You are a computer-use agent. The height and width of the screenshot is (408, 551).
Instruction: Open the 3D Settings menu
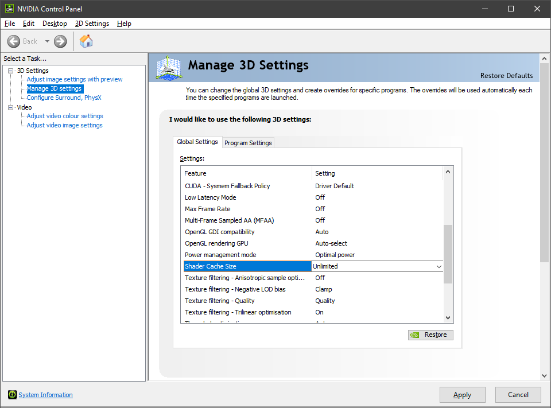(92, 24)
